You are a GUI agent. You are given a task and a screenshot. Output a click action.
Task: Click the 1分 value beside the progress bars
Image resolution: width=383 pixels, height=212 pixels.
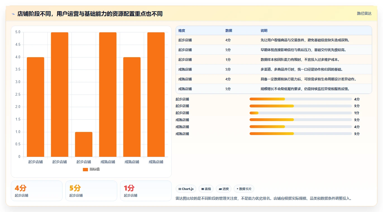357,113
